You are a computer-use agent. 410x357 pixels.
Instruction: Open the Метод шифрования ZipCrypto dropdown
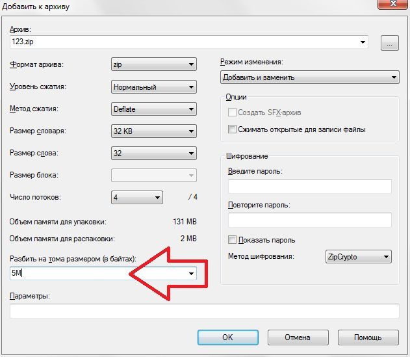(359, 256)
